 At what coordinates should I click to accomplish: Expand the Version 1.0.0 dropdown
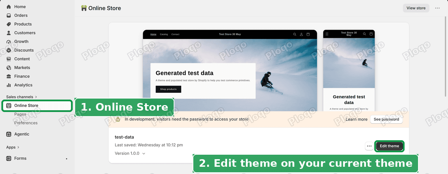coord(130,153)
